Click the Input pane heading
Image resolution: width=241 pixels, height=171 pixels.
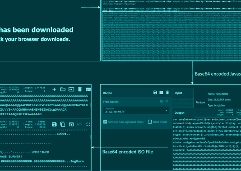tap(178, 93)
